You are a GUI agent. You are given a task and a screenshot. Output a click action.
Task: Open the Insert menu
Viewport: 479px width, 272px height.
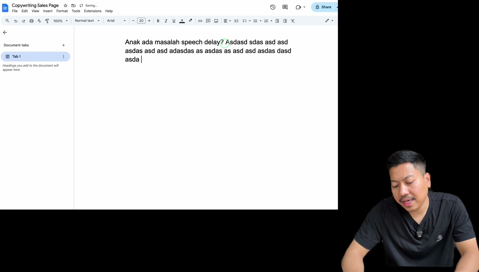click(x=48, y=11)
